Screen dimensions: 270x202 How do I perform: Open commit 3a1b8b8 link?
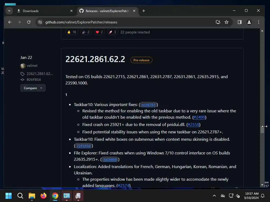point(110,159)
